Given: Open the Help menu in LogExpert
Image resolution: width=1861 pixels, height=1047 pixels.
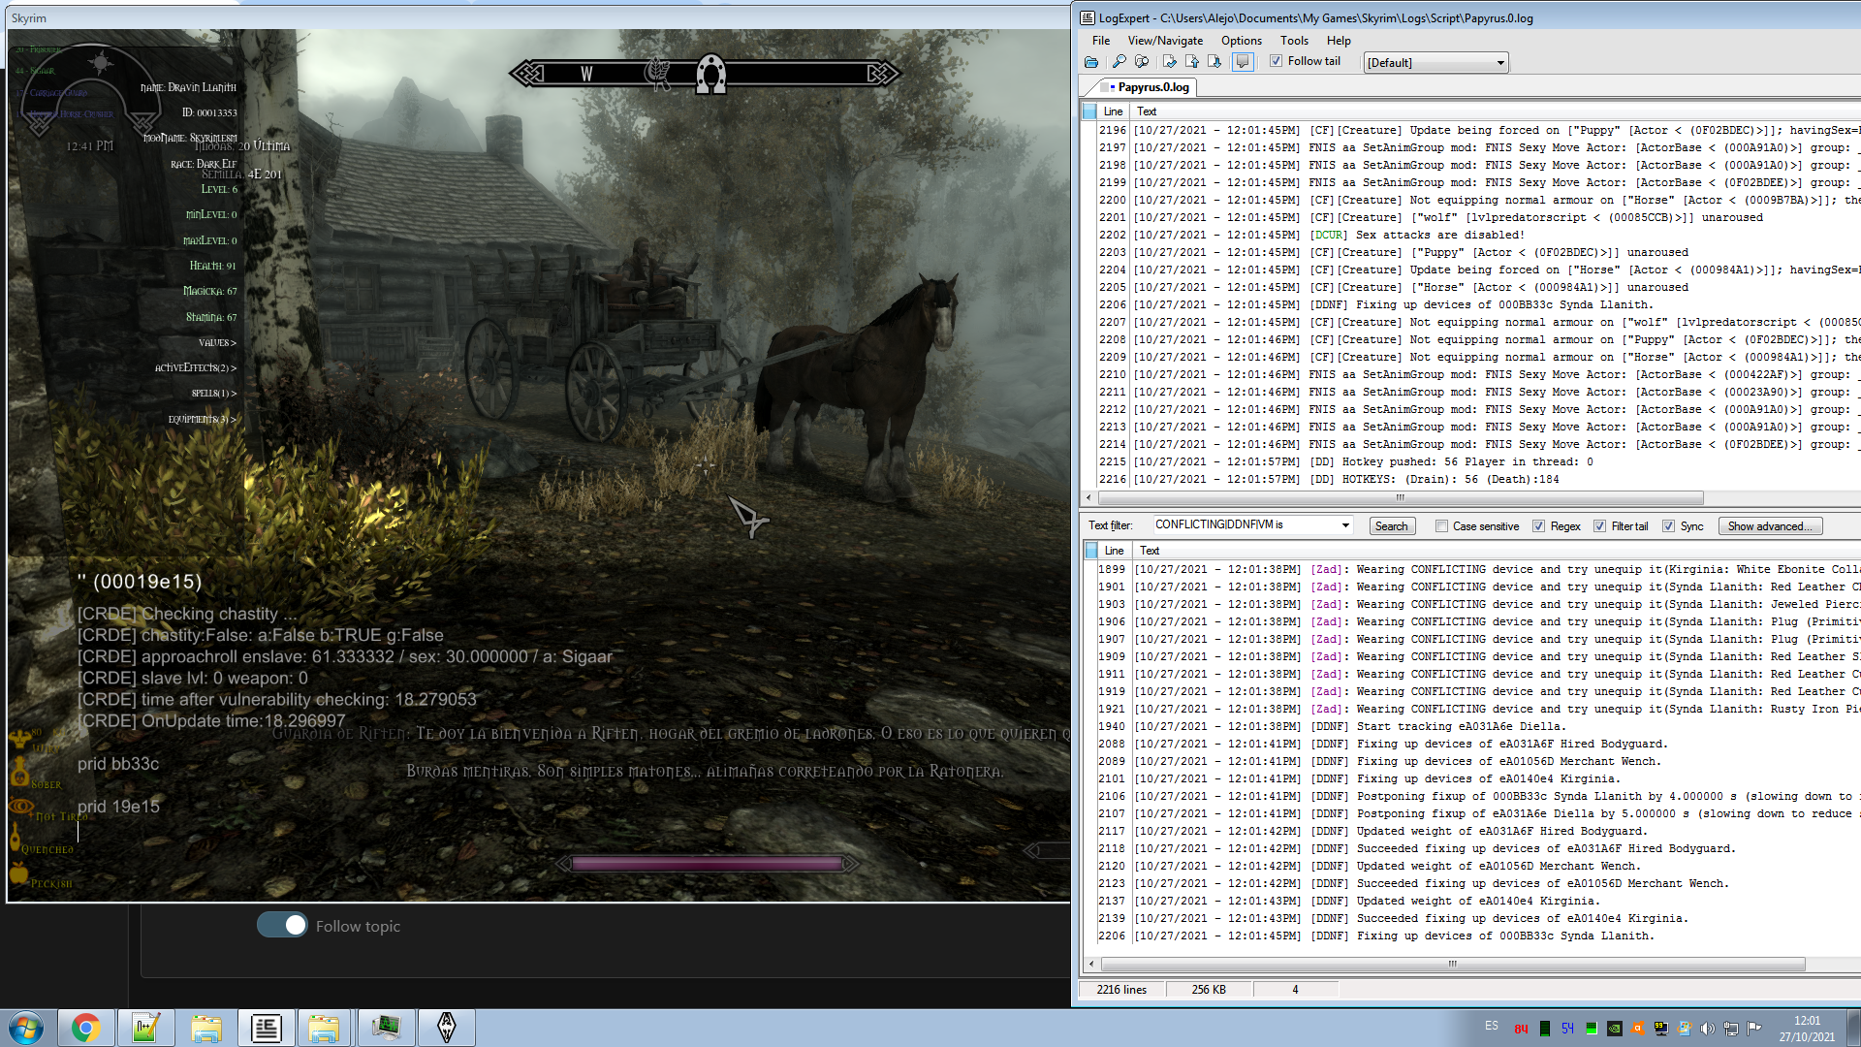Looking at the screenshot, I should (1339, 41).
